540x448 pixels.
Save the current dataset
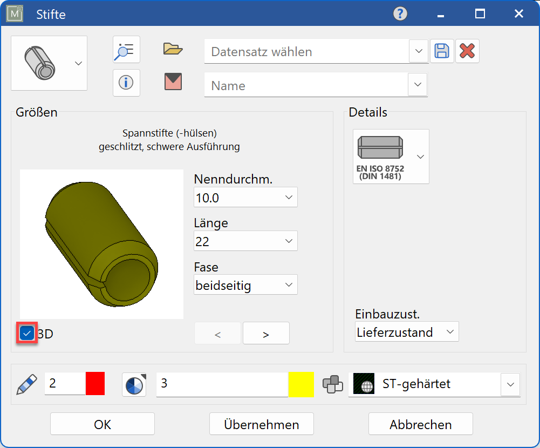442,50
